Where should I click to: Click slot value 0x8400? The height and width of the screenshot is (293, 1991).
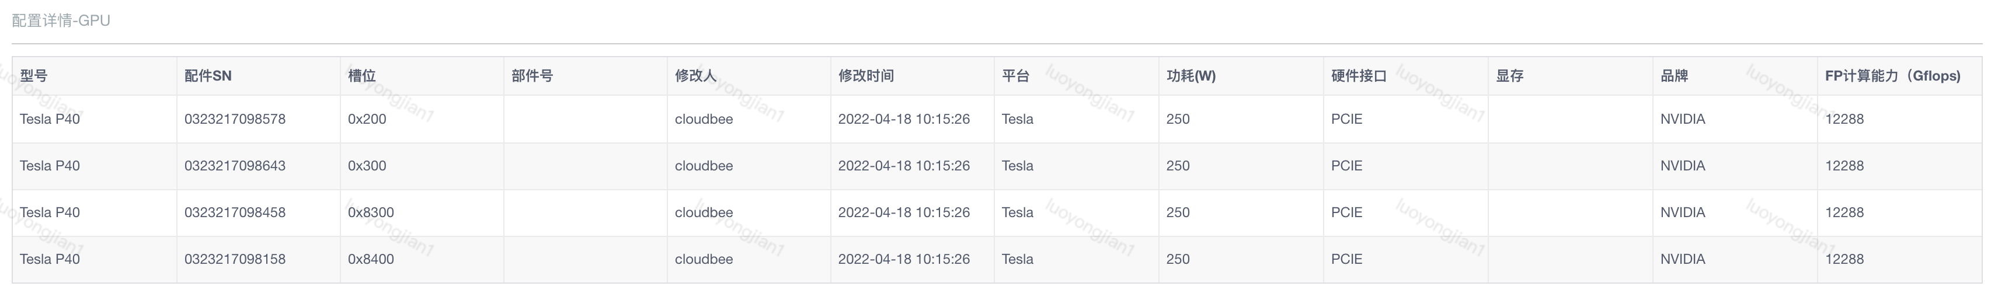pyautogui.click(x=371, y=259)
